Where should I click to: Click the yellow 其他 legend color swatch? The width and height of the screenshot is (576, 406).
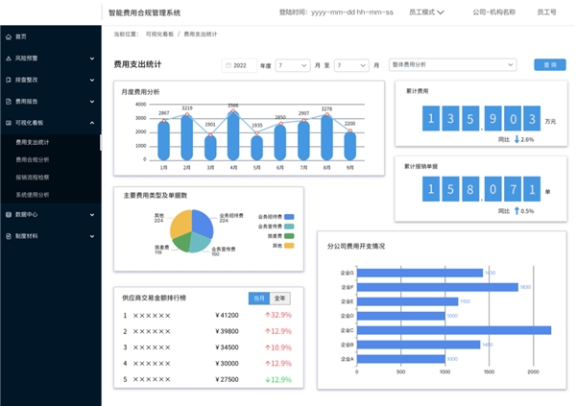[288, 246]
